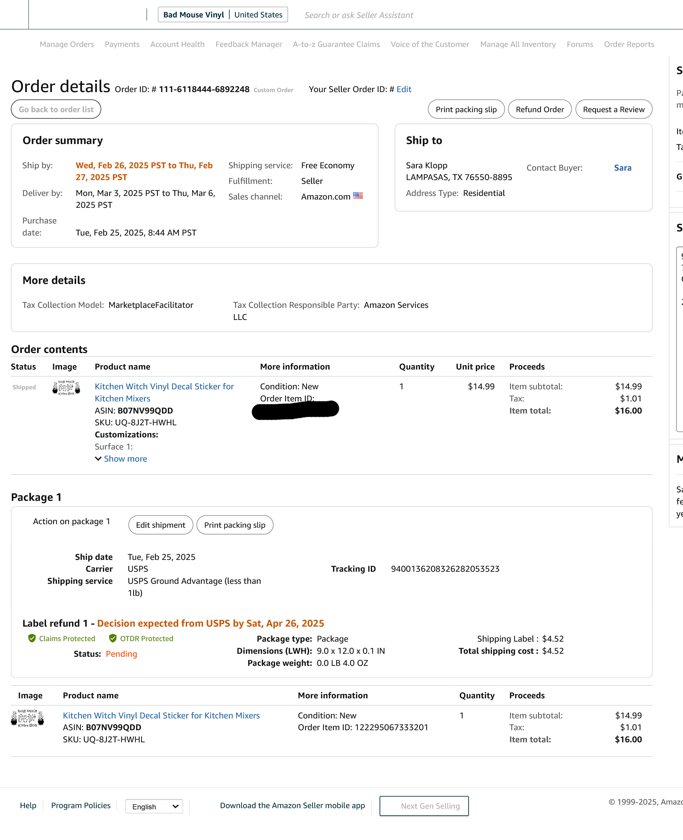The image size is (683, 840).
Task: Open product thumbnail in Package 1 table
Action: tap(27, 718)
